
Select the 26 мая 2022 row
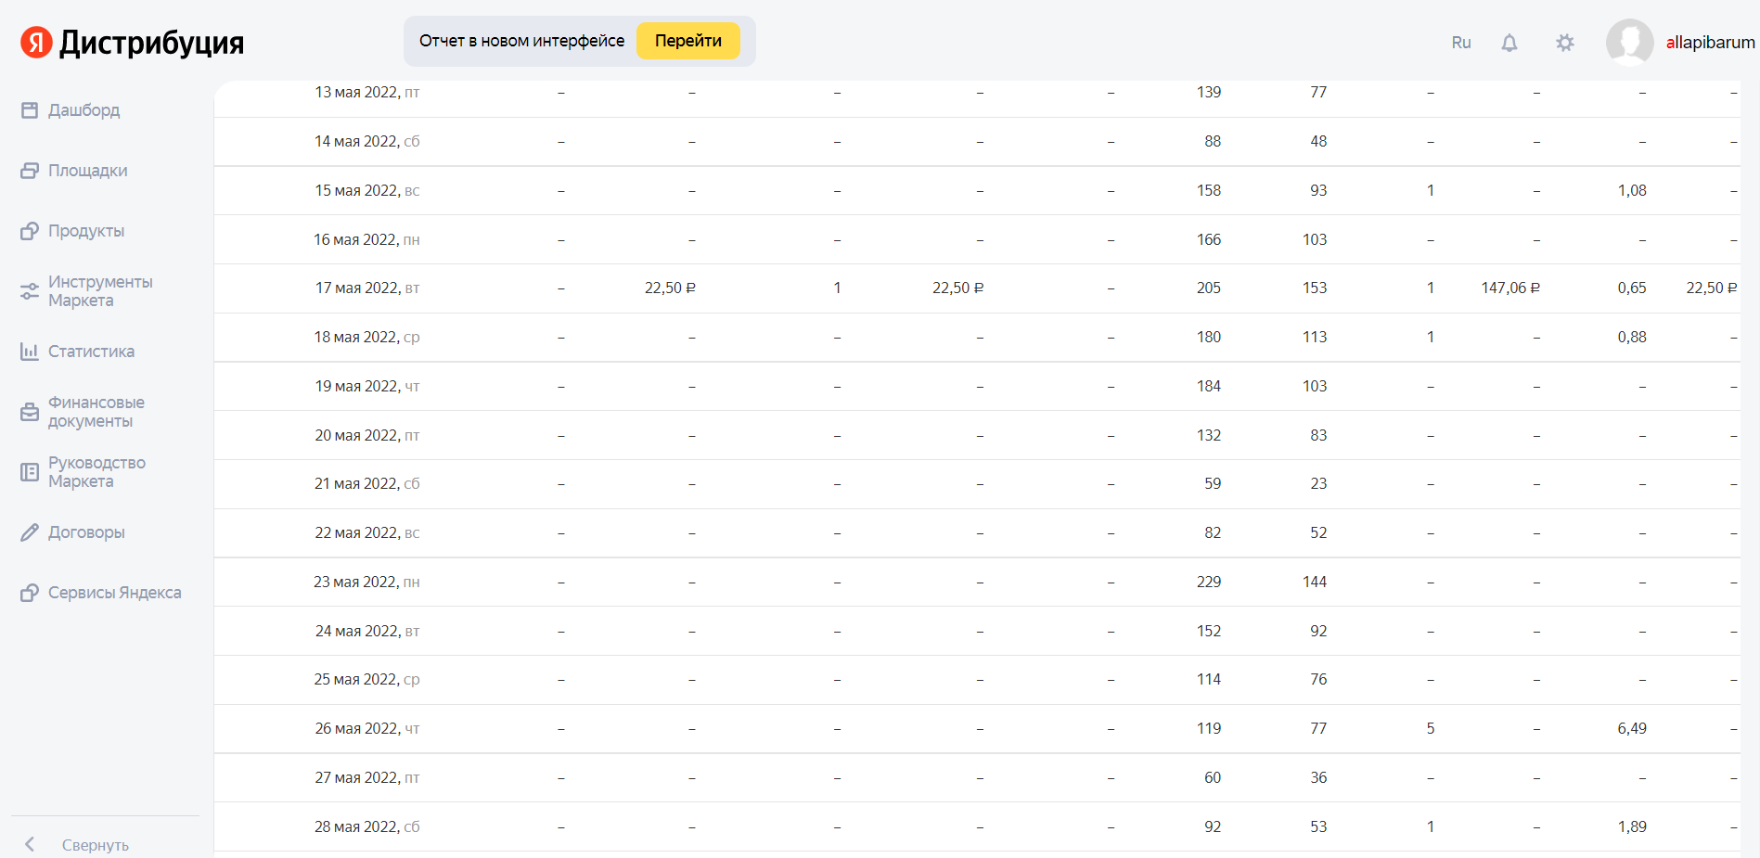click(x=367, y=729)
